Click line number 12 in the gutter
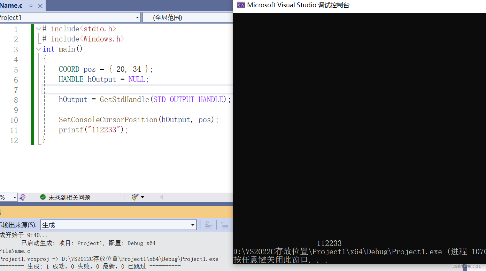The height and width of the screenshot is (271, 486). point(14,140)
